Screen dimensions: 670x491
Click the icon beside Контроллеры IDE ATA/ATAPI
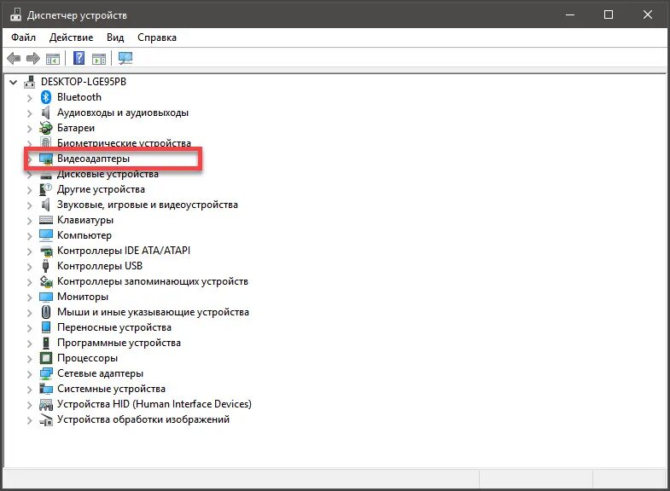46,251
